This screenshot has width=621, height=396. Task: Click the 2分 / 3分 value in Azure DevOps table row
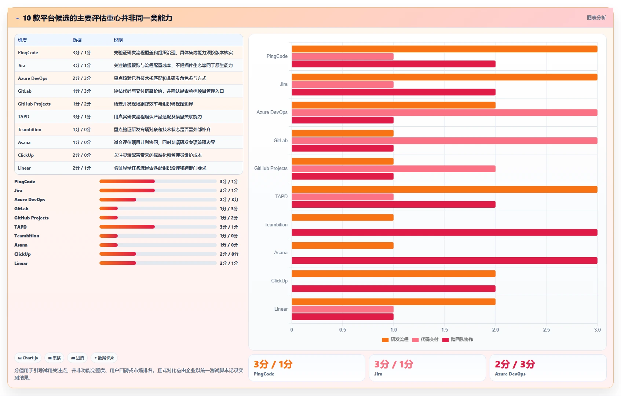(82, 78)
